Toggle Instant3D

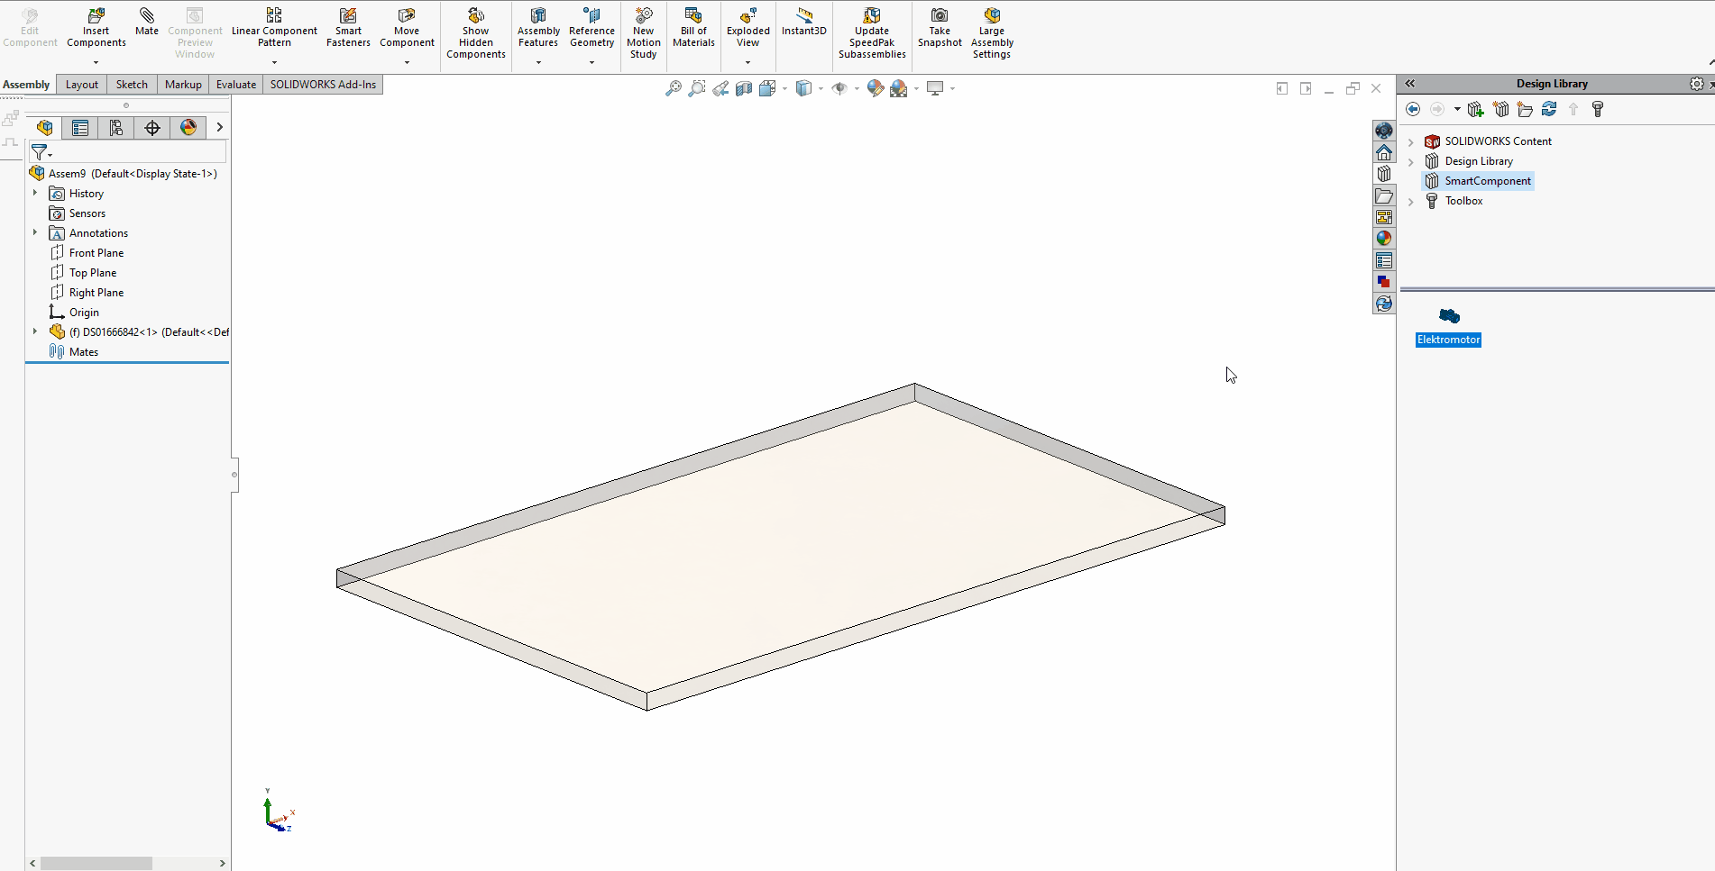point(803,22)
